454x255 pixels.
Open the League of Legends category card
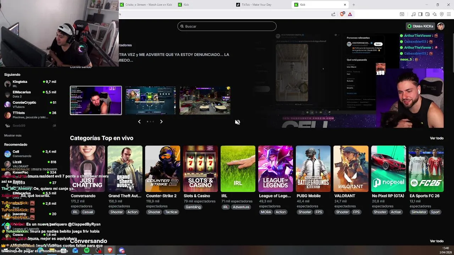click(x=276, y=169)
